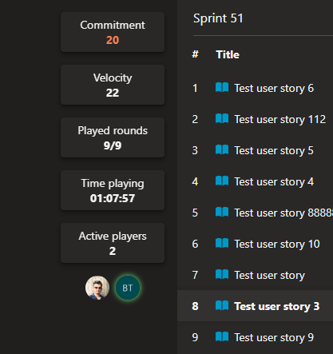Click book icon for Test user story 9
This screenshot has height=354, width=333.
point(222,336)
